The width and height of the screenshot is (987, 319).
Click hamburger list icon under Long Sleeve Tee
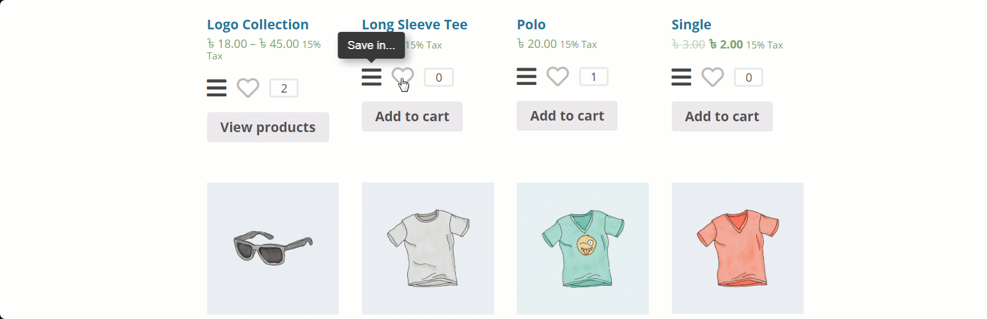(371, 77)
